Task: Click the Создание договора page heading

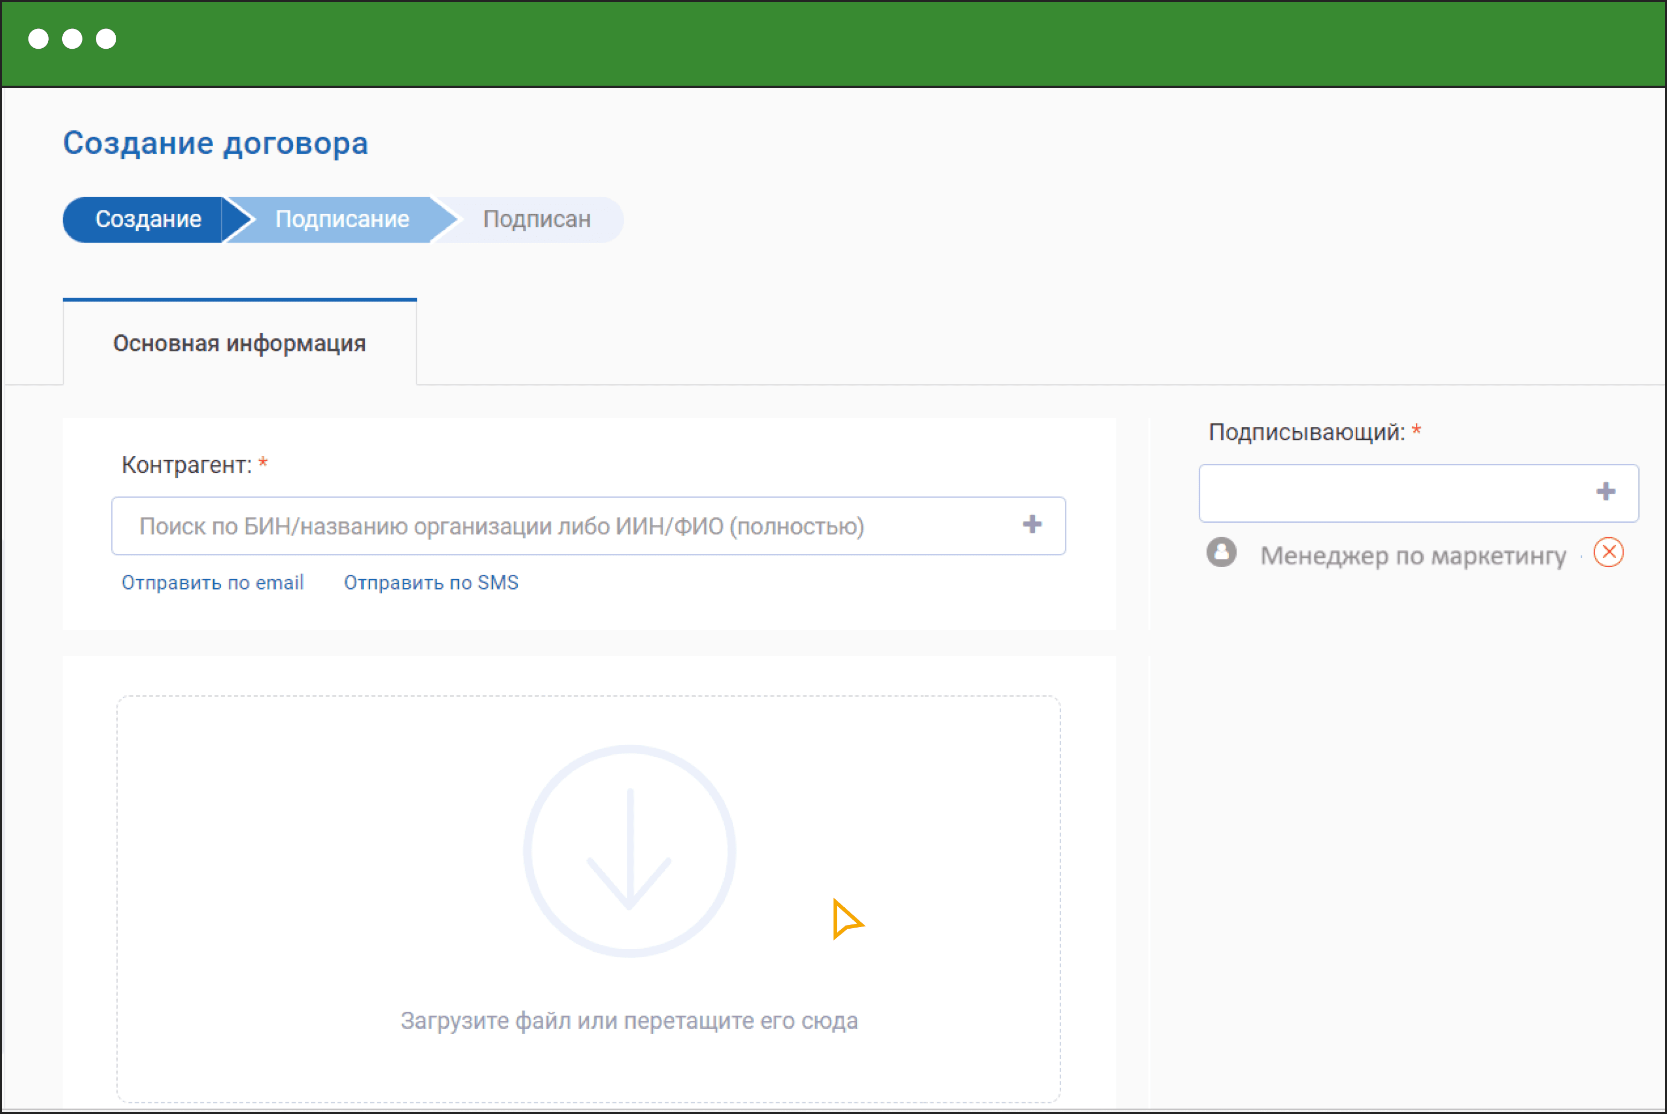Action: click(215, 144)
